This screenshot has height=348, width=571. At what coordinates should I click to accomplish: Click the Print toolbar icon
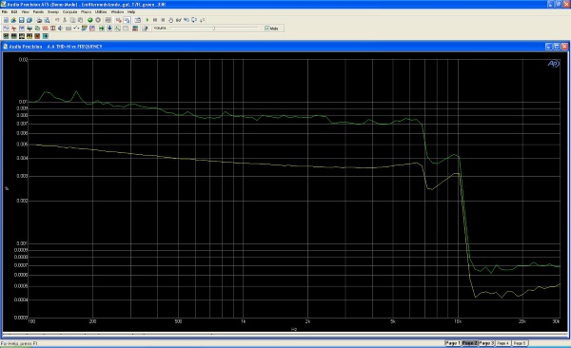click(x=39, y=20)
